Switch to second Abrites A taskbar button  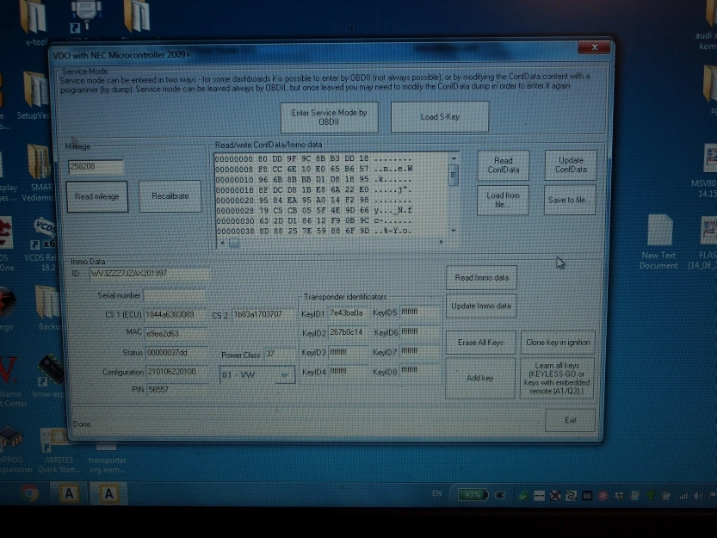[108, 493]
